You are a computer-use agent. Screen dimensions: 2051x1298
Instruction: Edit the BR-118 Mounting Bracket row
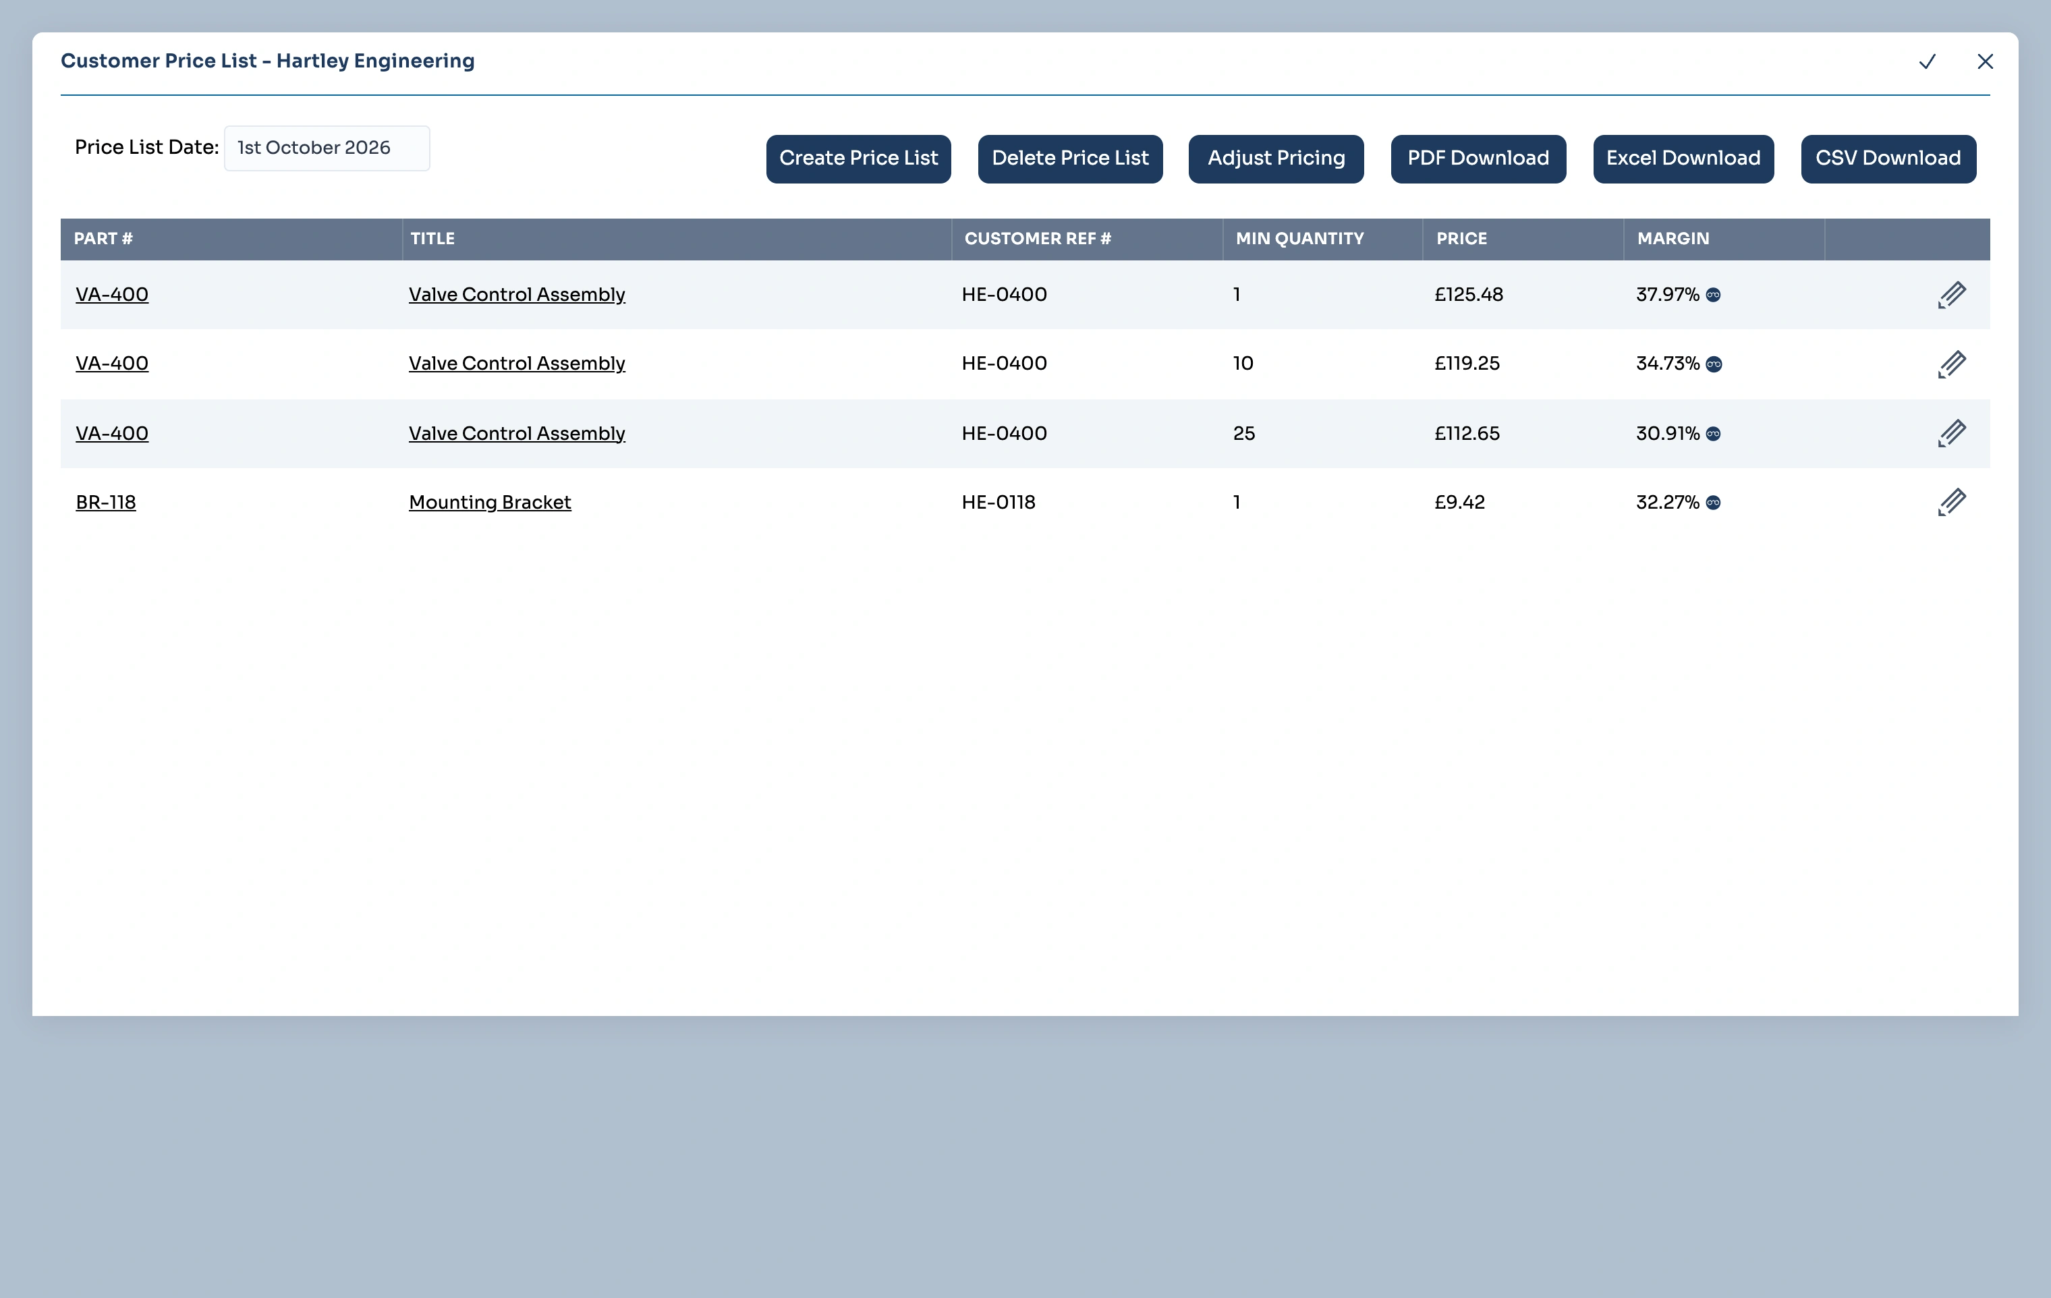1951,503
